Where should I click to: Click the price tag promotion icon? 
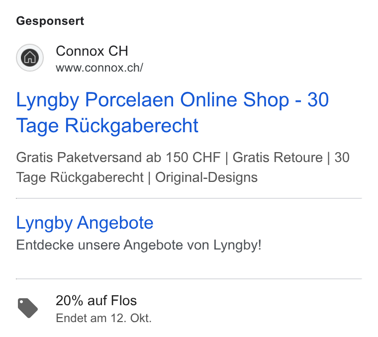pos(28,308)
